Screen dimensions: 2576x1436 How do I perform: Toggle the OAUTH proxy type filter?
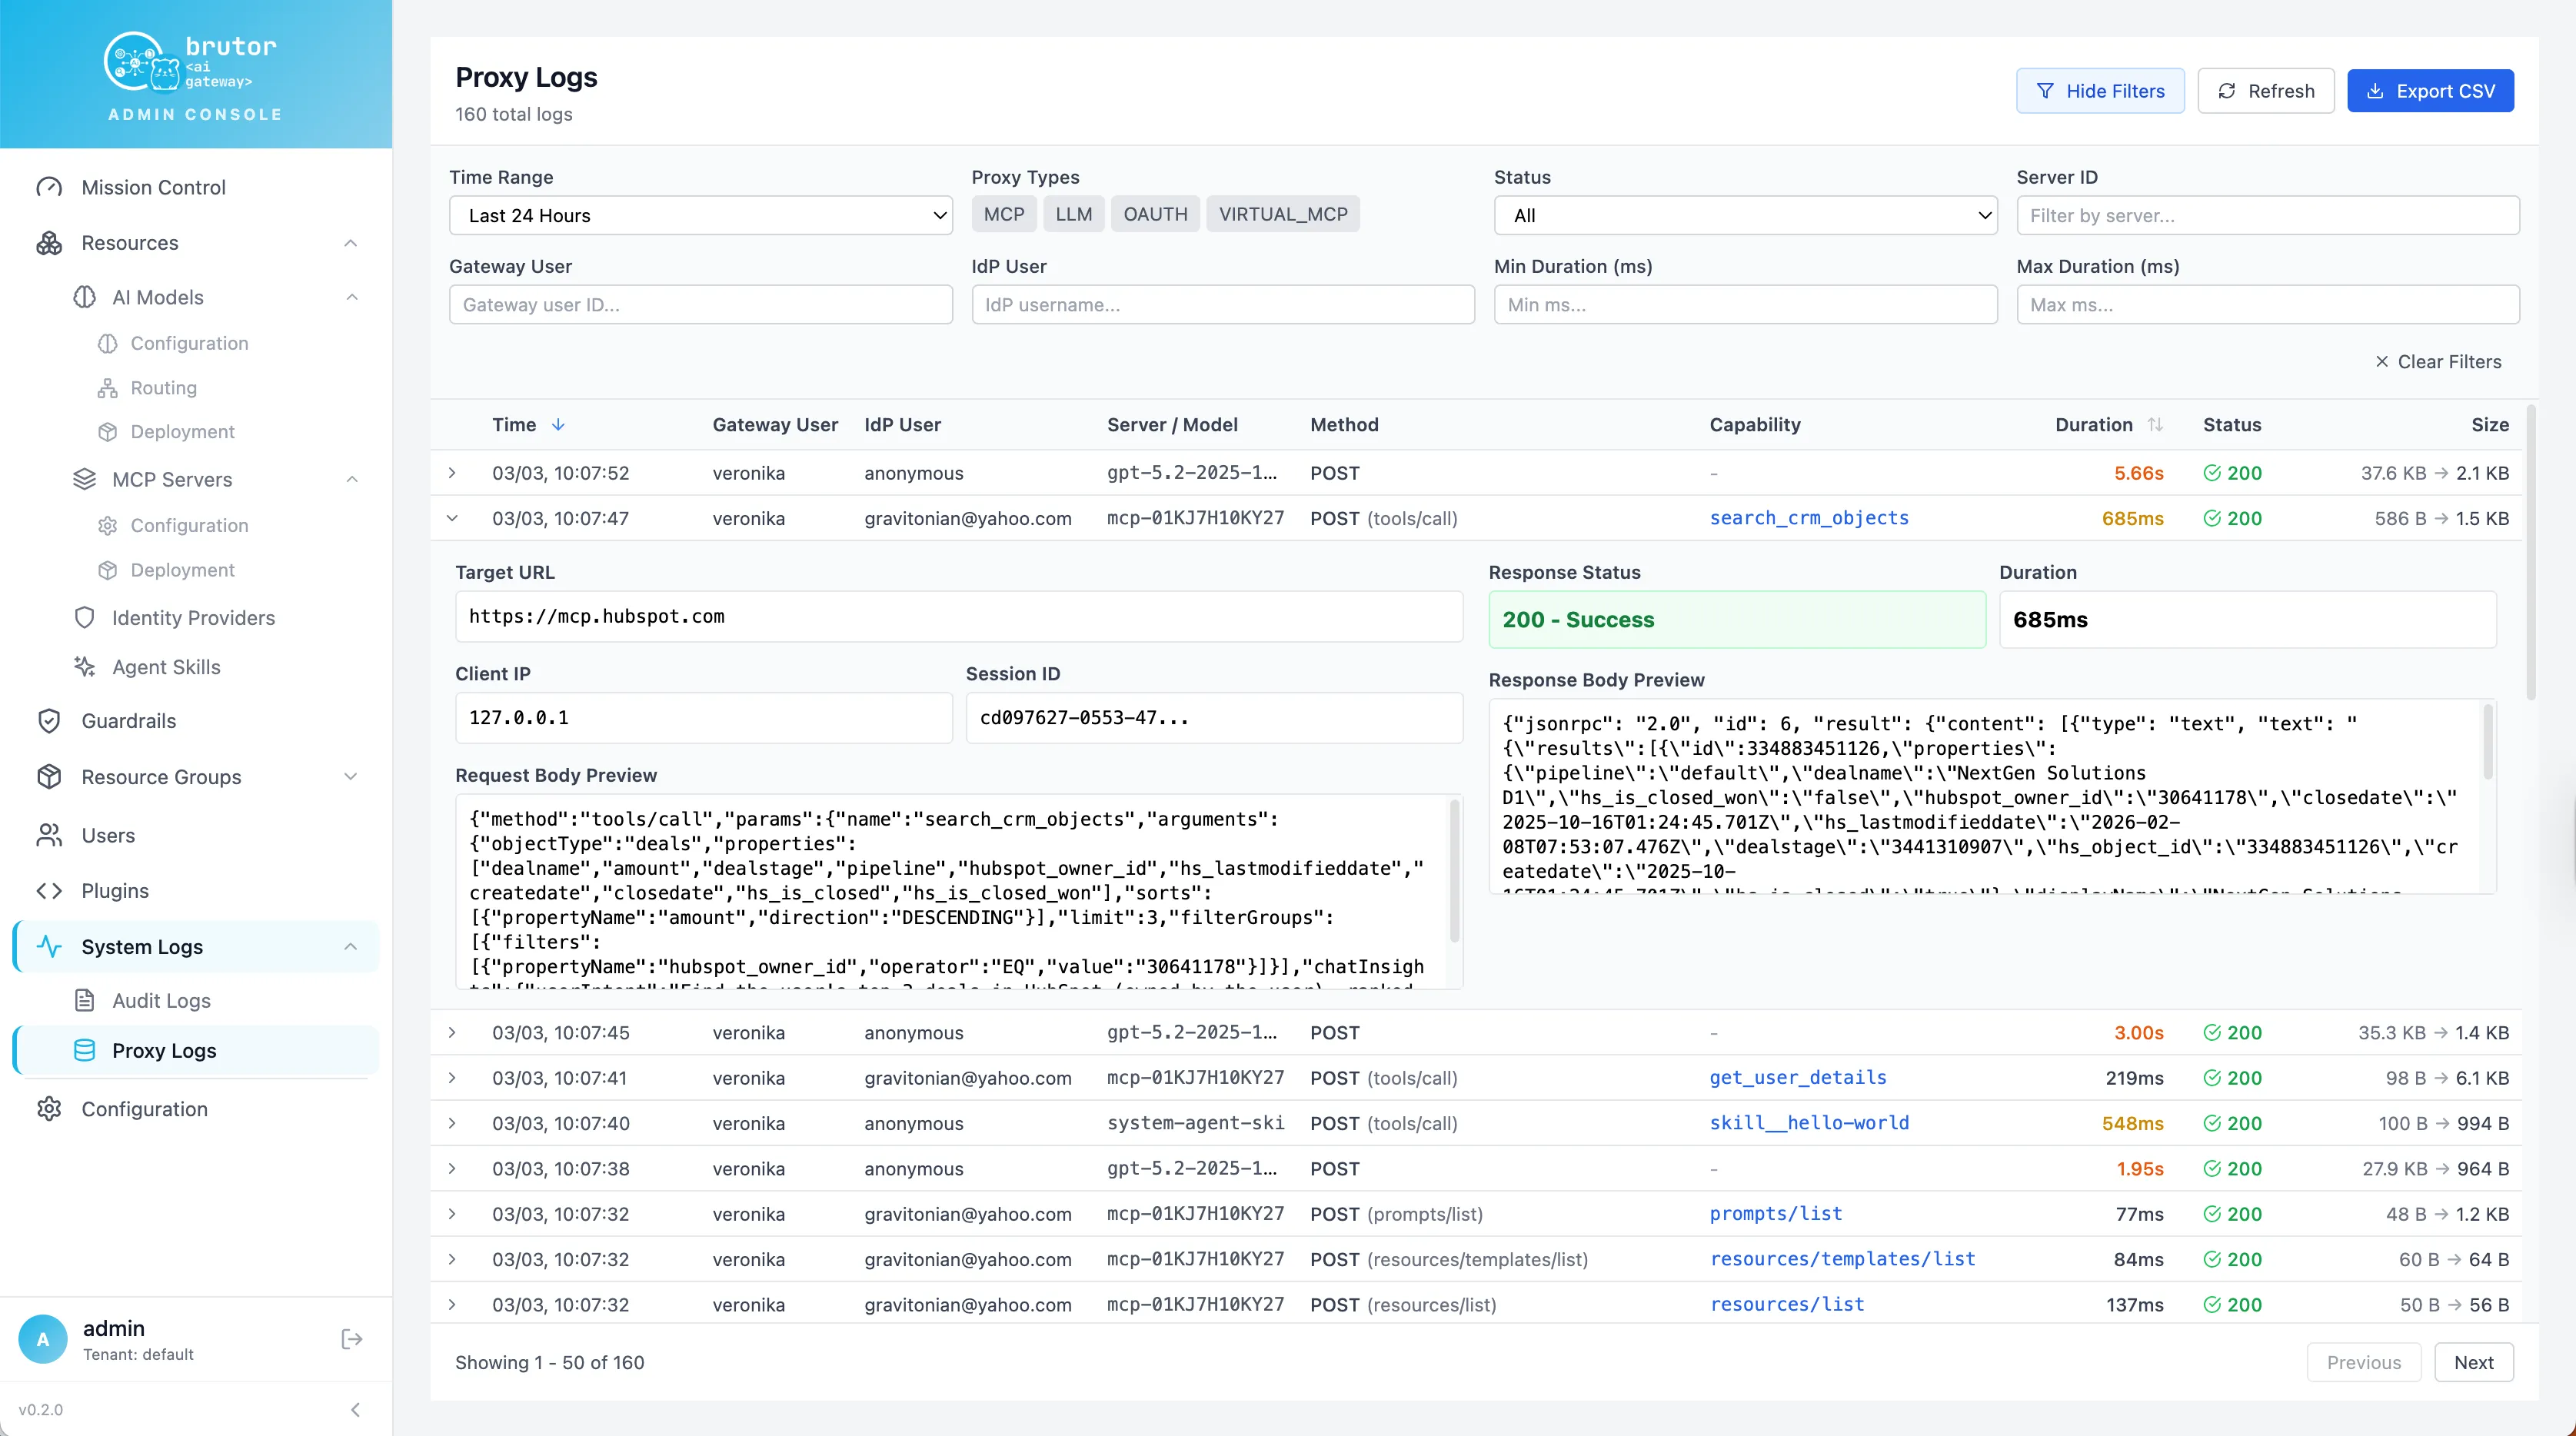[x=1155, y=214]
